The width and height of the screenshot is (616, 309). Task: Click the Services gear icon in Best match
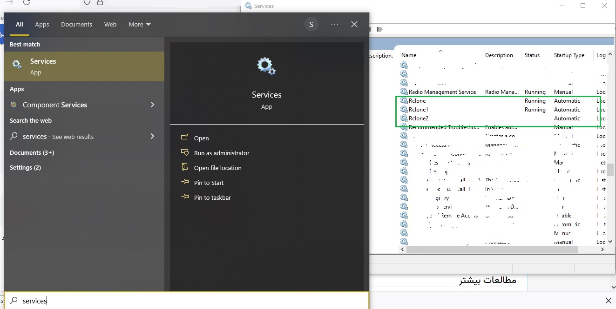(17, 65)
